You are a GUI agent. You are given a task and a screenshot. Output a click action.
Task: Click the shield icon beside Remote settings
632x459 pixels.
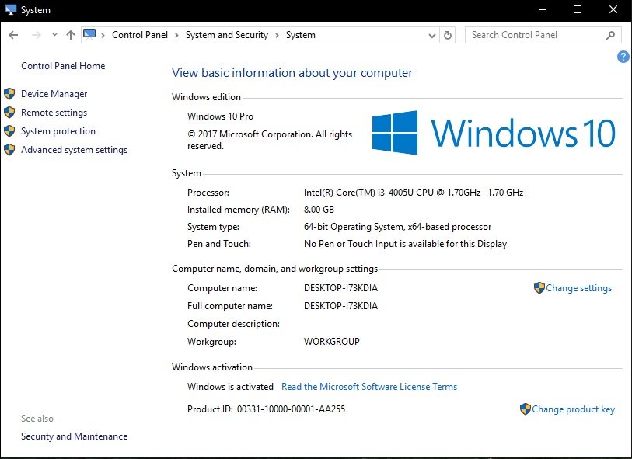pyautogui.click(x=9, y=113)
